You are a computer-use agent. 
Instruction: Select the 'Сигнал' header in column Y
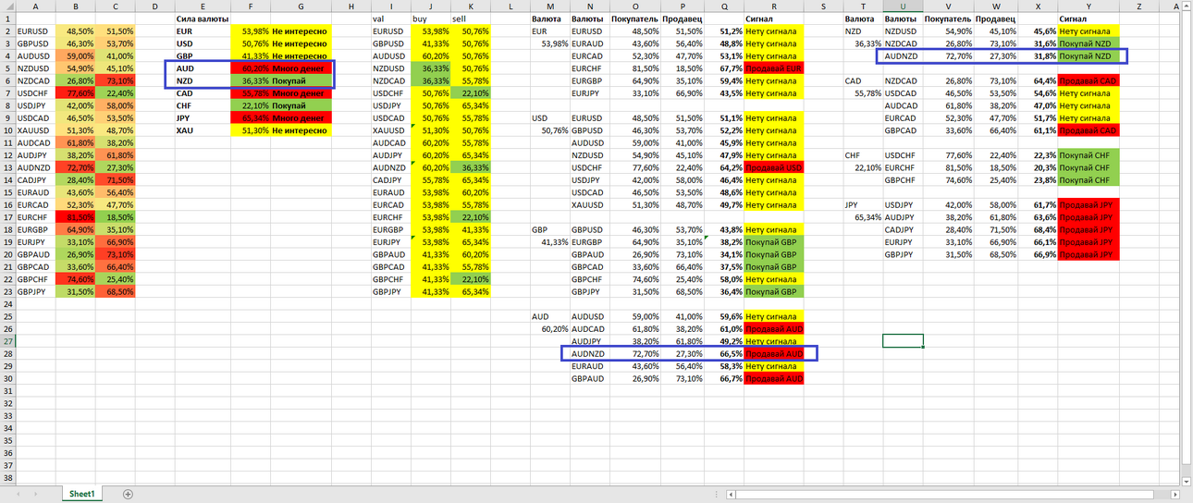1088,18
